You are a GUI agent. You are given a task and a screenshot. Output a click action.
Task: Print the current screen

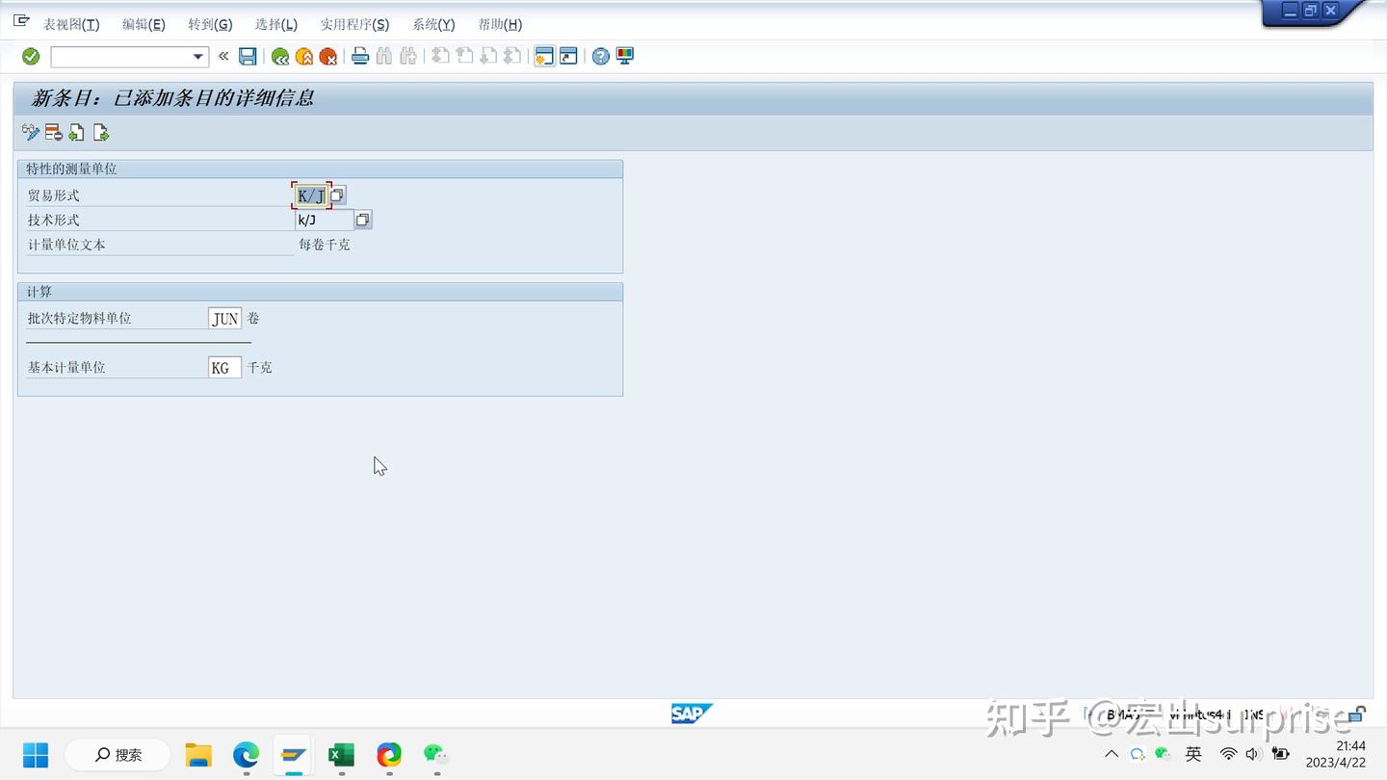360,56
